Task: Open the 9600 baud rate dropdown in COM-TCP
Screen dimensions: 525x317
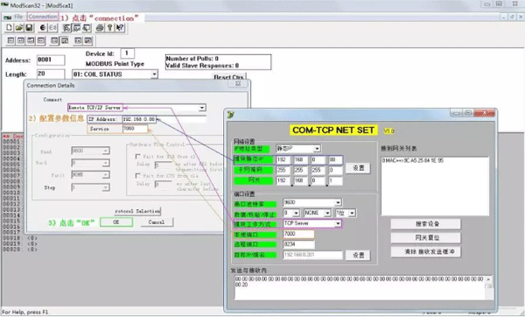Action: click(x=338, y=202)
